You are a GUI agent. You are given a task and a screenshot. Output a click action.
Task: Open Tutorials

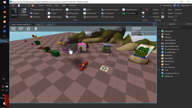click(35, 17)
